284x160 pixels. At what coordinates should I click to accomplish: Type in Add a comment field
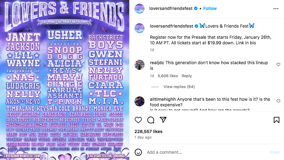tap(205, 152)
